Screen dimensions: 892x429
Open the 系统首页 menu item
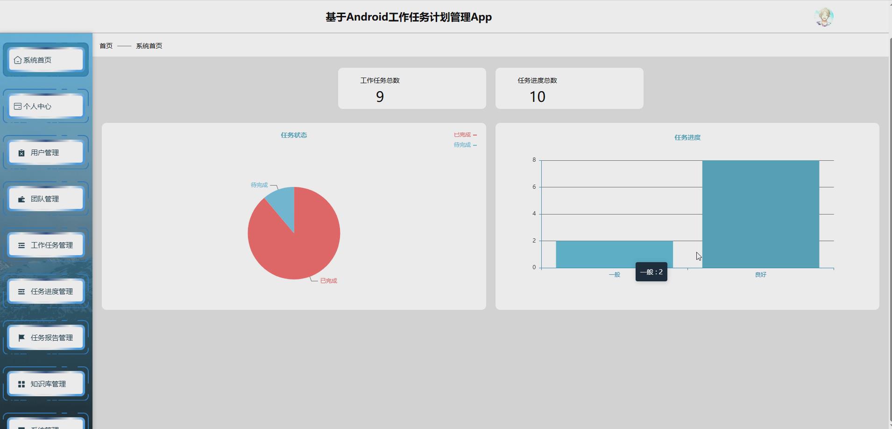click(x=46, y=60)
